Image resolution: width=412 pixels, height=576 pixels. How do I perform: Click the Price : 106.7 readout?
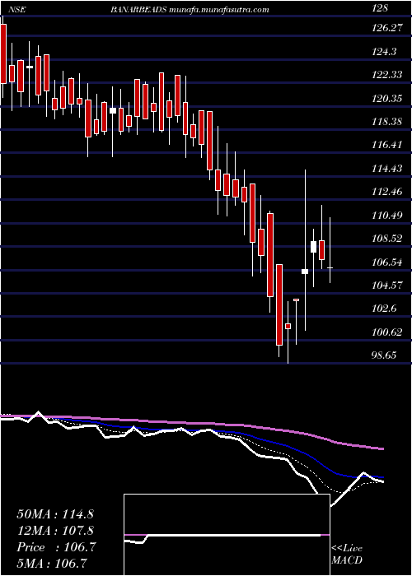click(x=56, y=547)
